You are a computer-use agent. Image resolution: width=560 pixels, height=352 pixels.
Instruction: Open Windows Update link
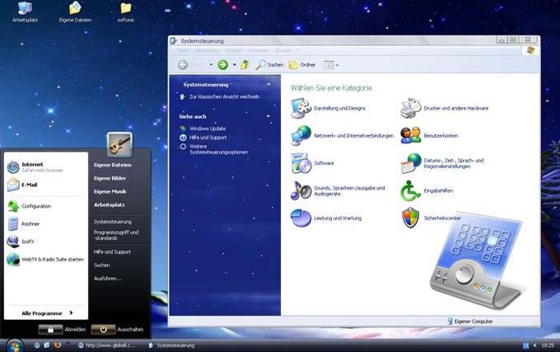[x=208, y=129]
